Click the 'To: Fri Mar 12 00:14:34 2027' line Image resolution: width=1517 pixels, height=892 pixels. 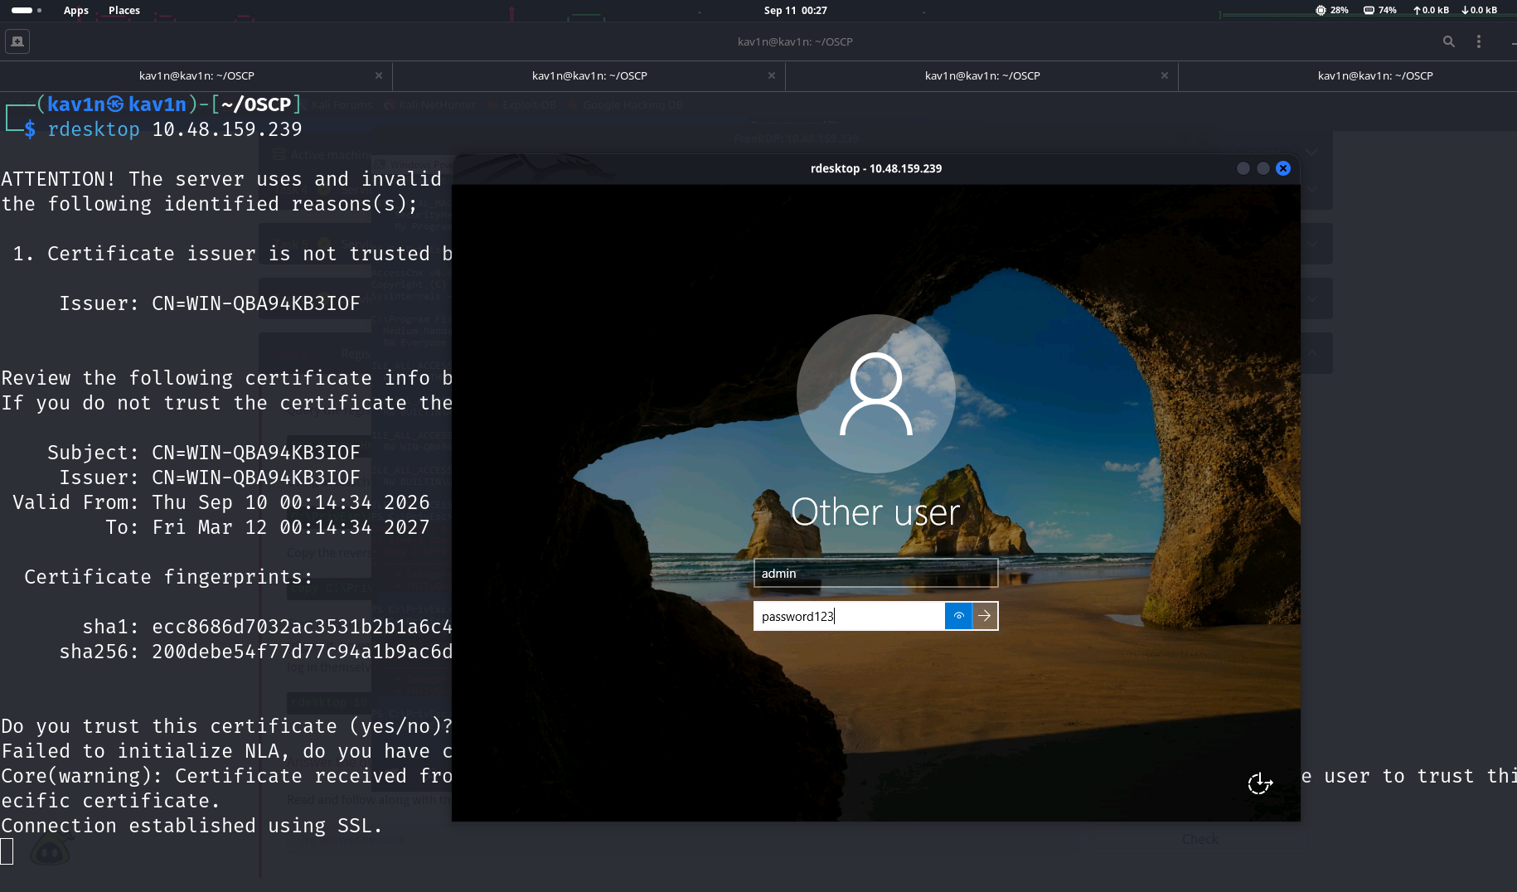click(268, 527)
